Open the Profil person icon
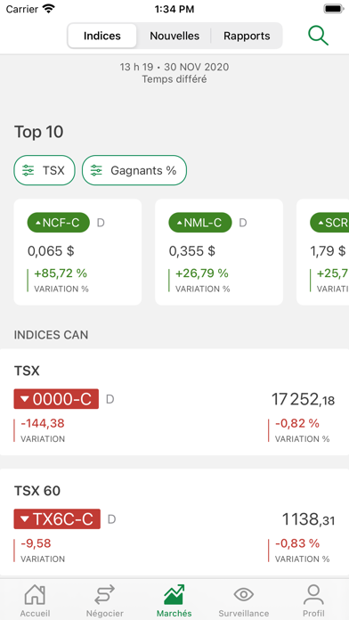This screenshot has width=349, height=620. pos(313,595)
